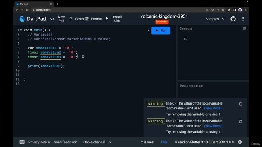Click the local edits badge

click(162, 22)
